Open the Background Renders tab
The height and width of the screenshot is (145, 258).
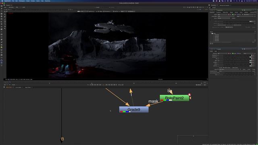[x=225, y=5]
